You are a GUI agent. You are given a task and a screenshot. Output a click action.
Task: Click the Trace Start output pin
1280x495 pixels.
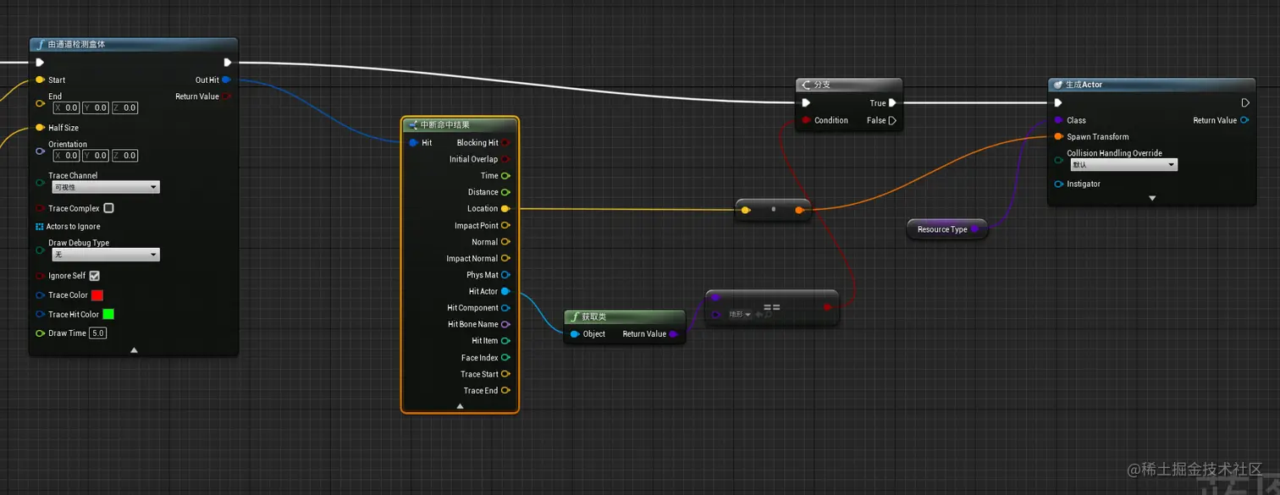(505, 374)
